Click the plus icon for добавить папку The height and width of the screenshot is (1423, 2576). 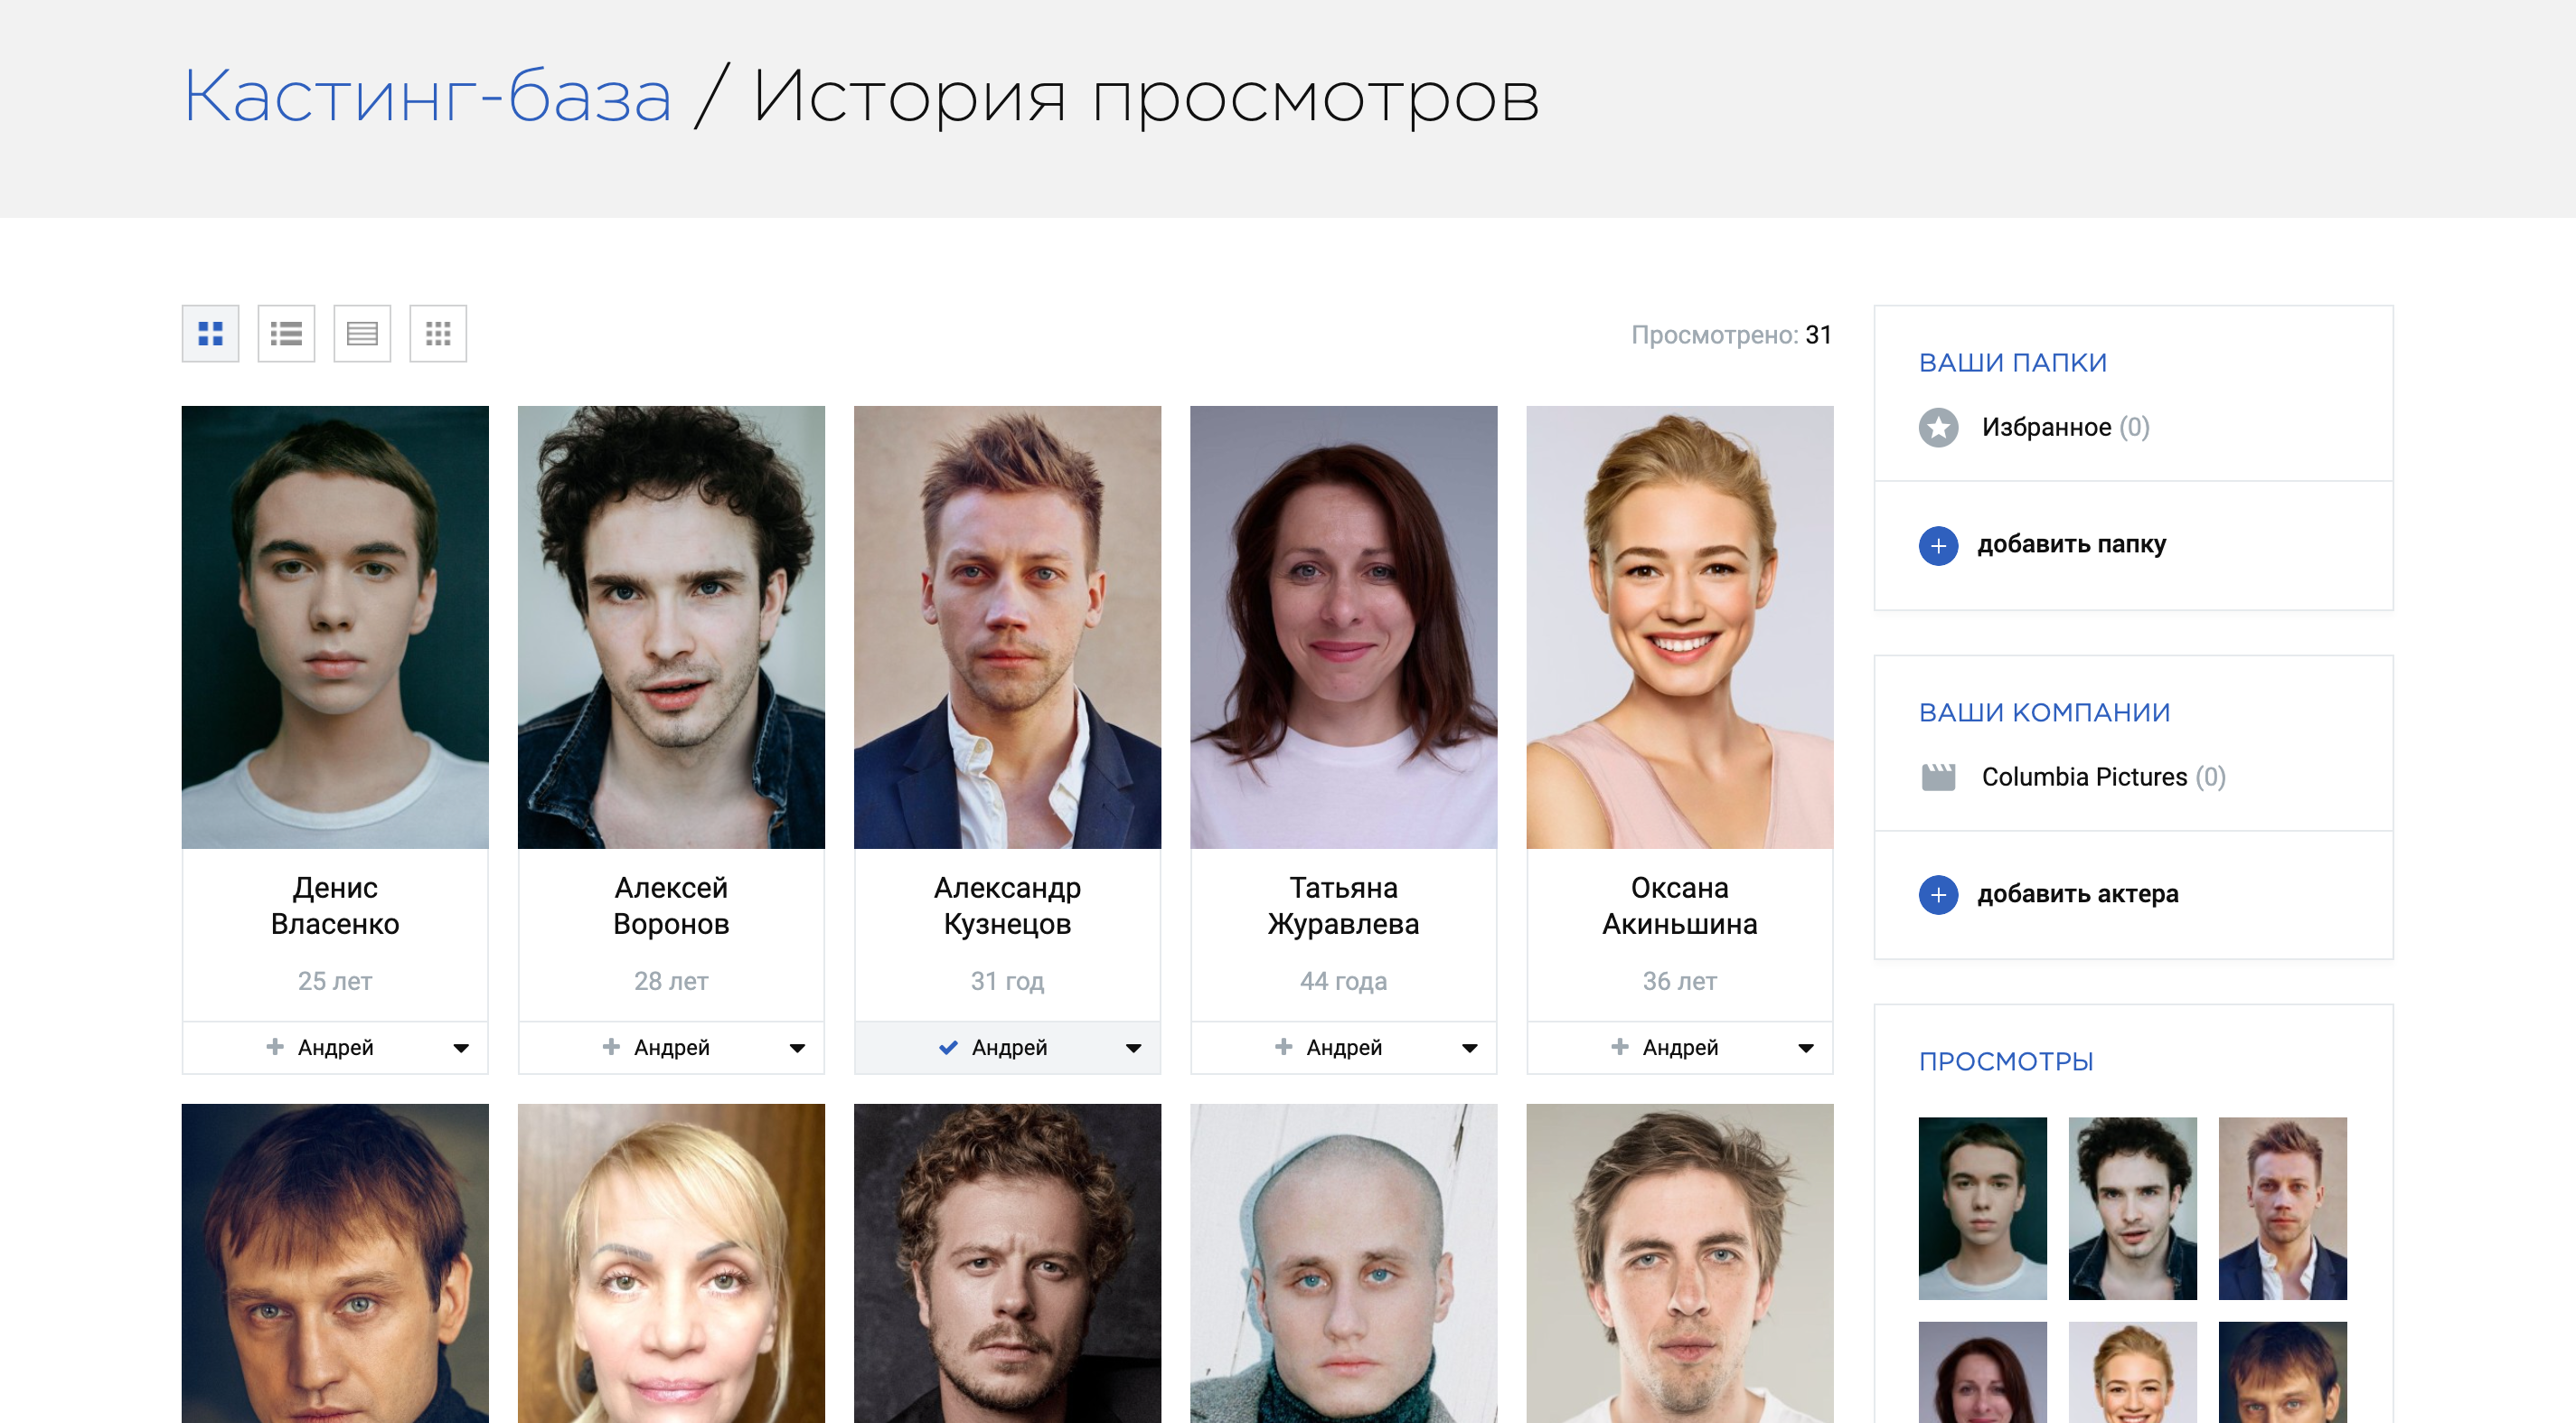[x=1938, y=545]
